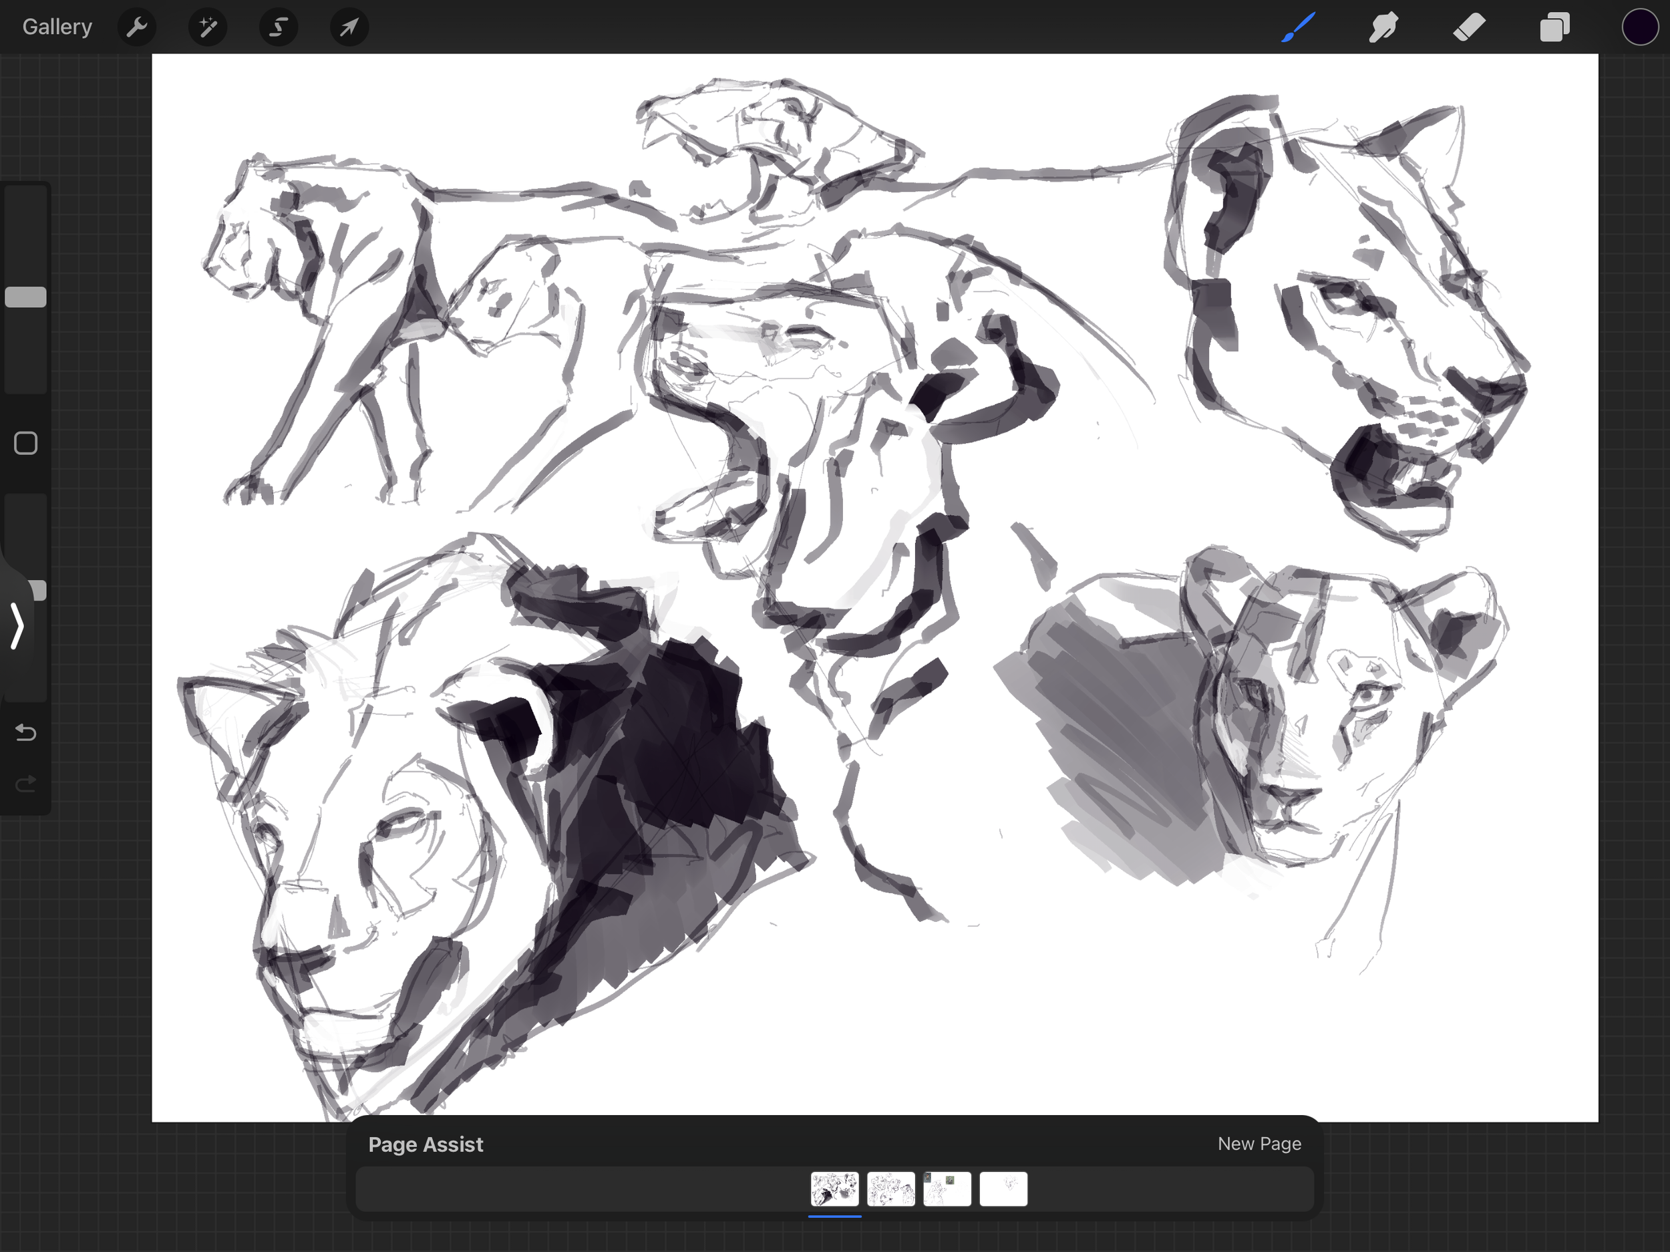Undo the last stroke

(25, 732)
